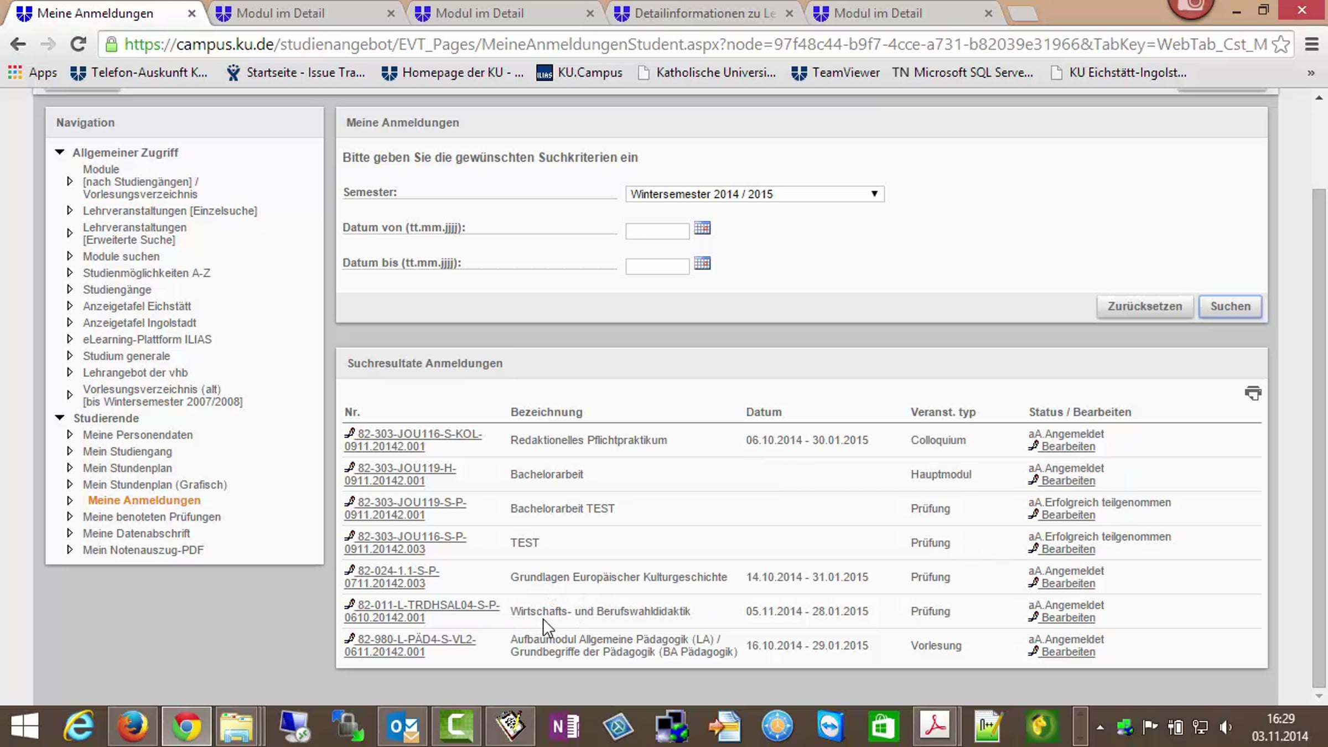Click the browser back arrow
Viewport: 1328px width, 747px height.
point(18,44)
